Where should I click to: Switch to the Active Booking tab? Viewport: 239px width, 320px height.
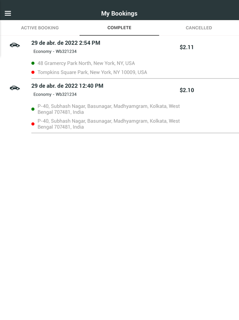40,28
